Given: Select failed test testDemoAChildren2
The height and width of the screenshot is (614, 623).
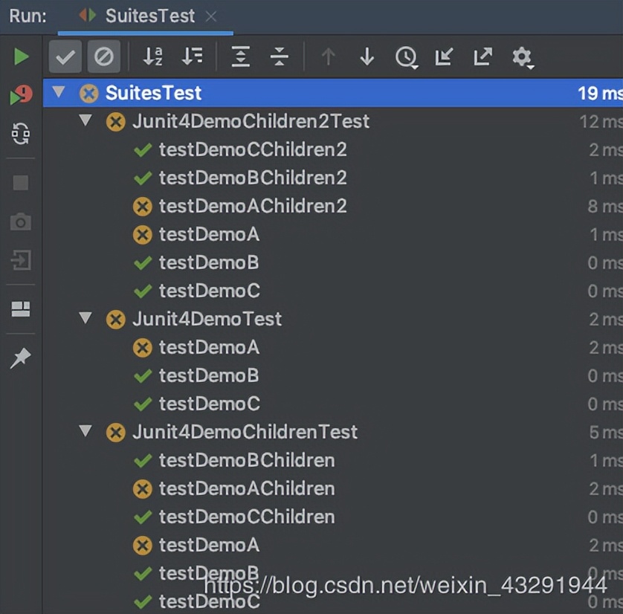Looking at the screenshot, I should point(252,206).
